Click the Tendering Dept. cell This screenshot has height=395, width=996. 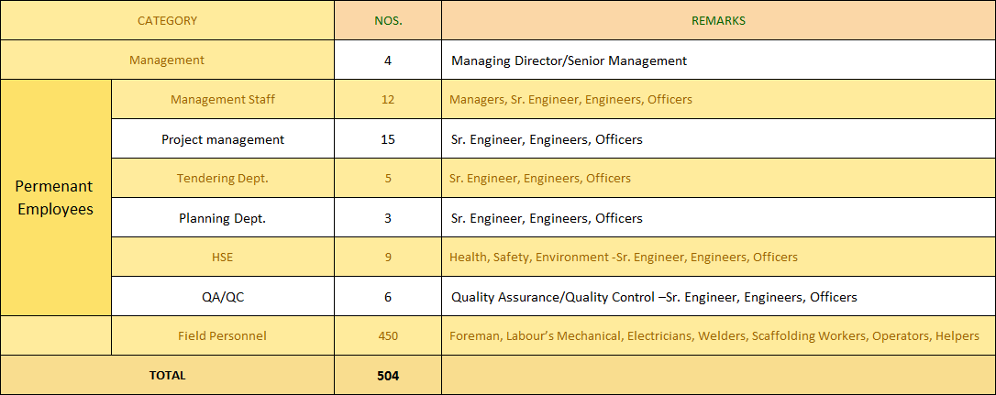222,179
